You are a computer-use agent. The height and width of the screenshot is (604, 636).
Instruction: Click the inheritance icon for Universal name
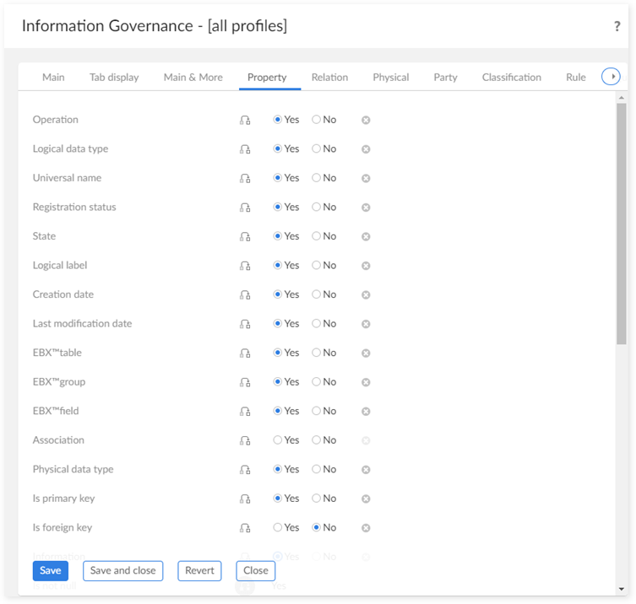tap(245, 178)
